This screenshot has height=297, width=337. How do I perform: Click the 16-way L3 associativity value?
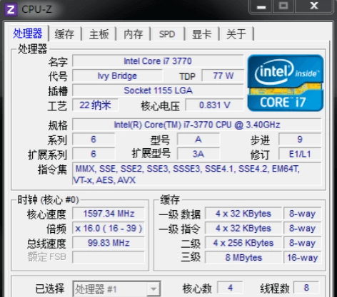[303, 257]
